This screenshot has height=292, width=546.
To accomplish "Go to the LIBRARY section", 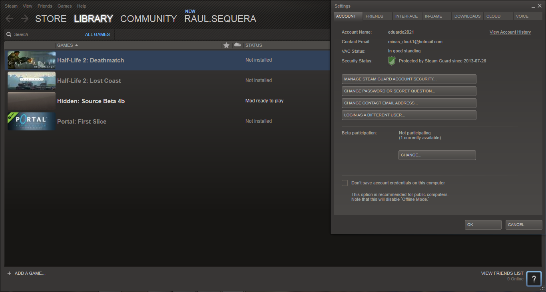I will (94, 19).
